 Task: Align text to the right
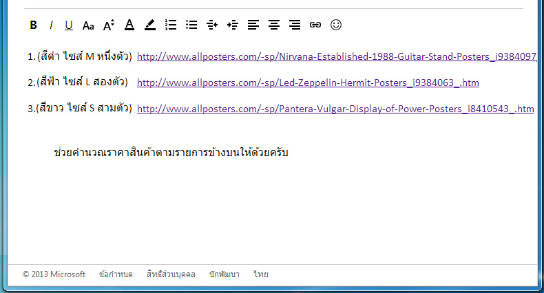pyautogui.click(x=295, y=25)
